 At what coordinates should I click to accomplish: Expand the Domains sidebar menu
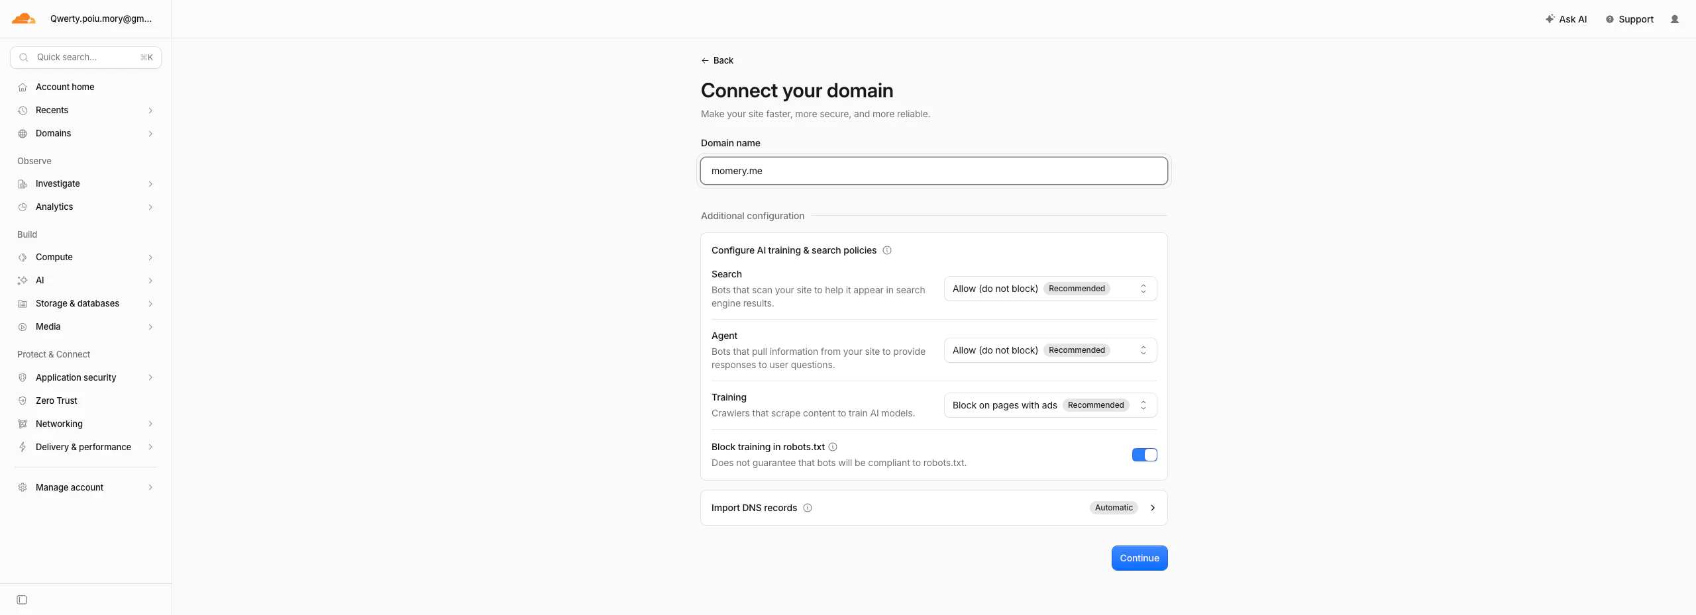tap(86, 134)
